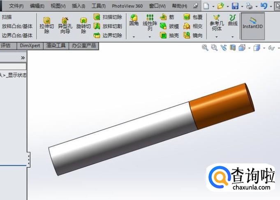Collapse the side panel using splitter handle
This screenshot has height=200, width=280.
pyautogui.click(x=28, y=160)
